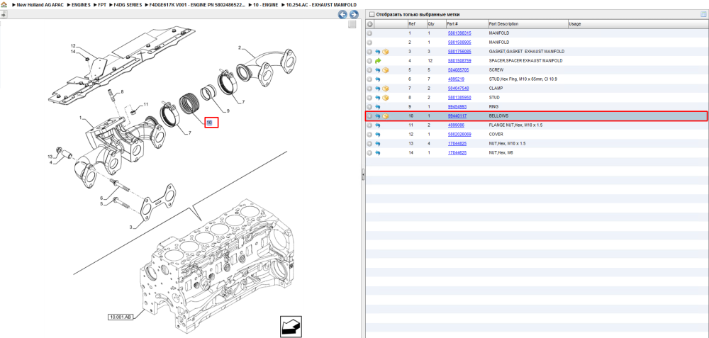Click the package box icon in BELLOWS row

pos(386,116)
